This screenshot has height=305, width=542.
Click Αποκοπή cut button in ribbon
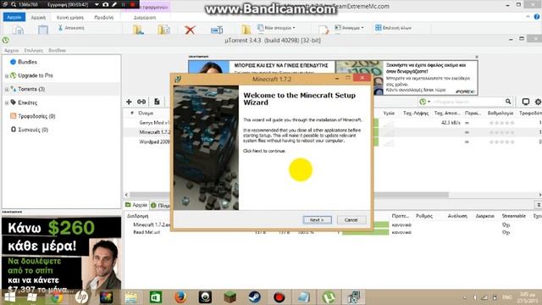tap(71, 28)
